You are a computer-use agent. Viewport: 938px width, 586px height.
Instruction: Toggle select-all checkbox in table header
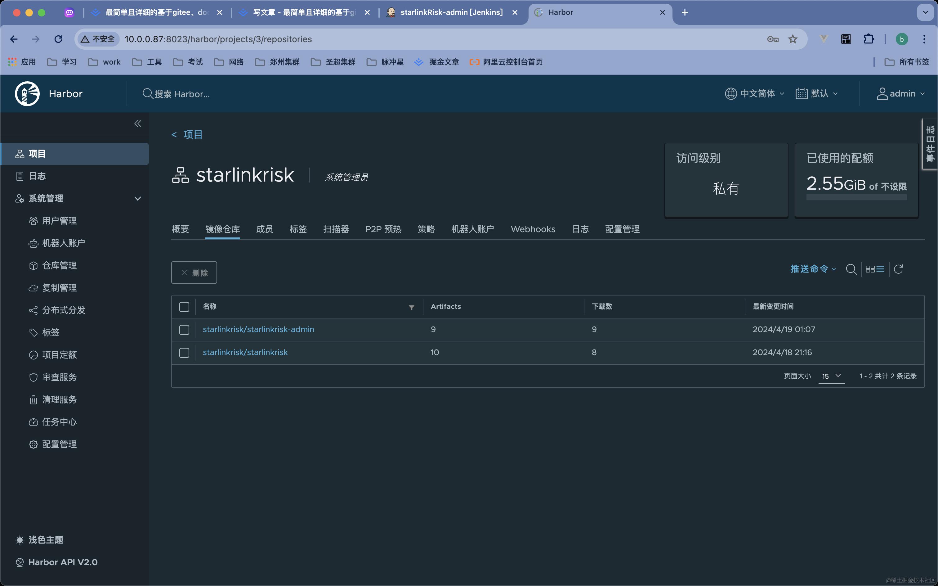click(x=184, y=307)
